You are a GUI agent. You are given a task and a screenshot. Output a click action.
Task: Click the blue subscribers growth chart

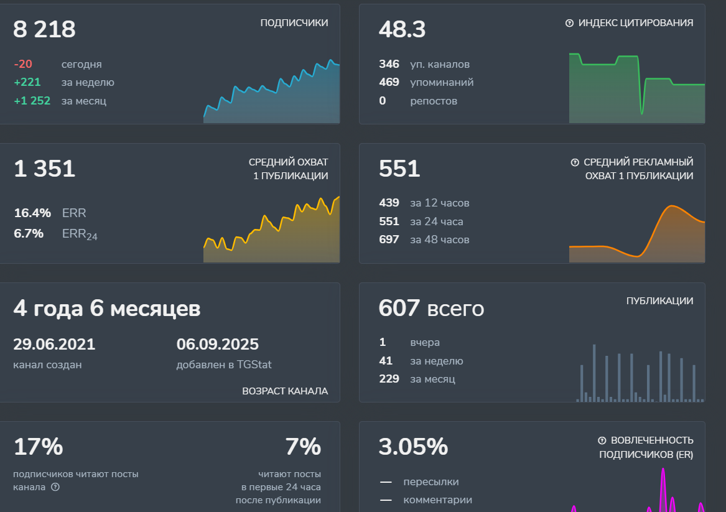point(271,91)
